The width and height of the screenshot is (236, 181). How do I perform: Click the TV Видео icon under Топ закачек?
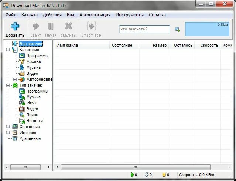tap(22, 109)
